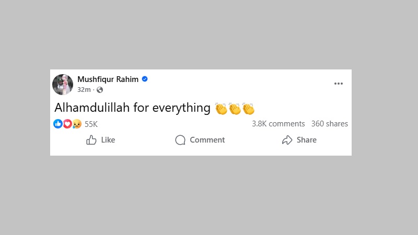Open the 3.8K comments list
418x235 pixels.
pos(278,124)
